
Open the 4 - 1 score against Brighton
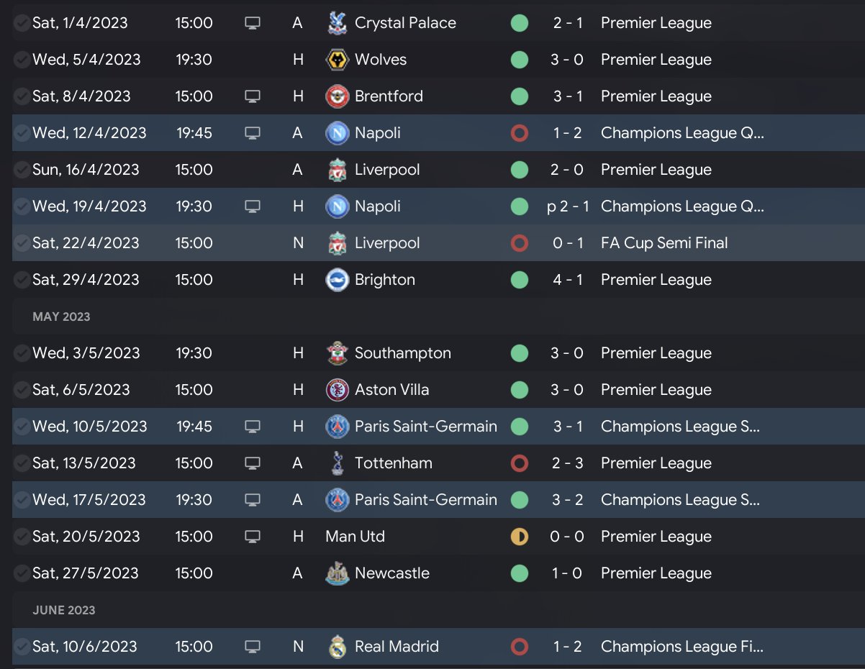click(x=567, y=280)
